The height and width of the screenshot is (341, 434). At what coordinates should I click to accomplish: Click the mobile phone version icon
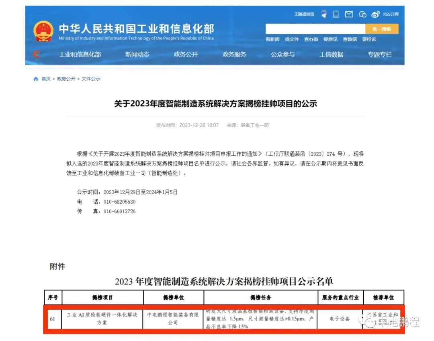point(336,13)
